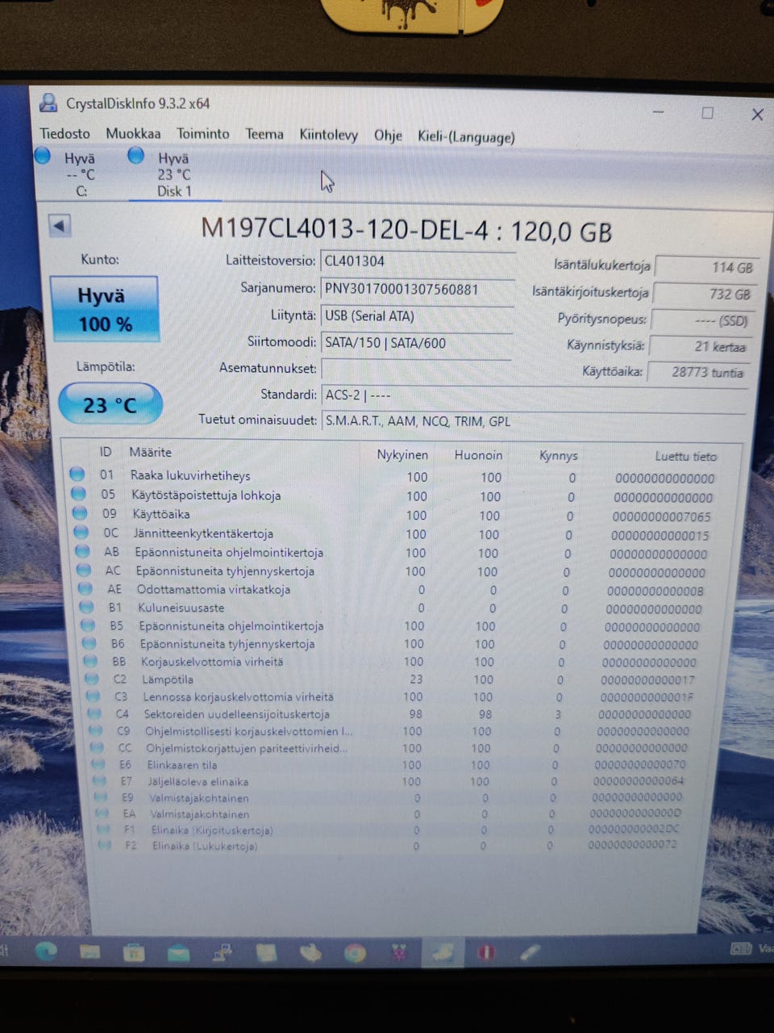Click the Huonoin column header
Screen dimensions: 774x1033
point(478,455)
